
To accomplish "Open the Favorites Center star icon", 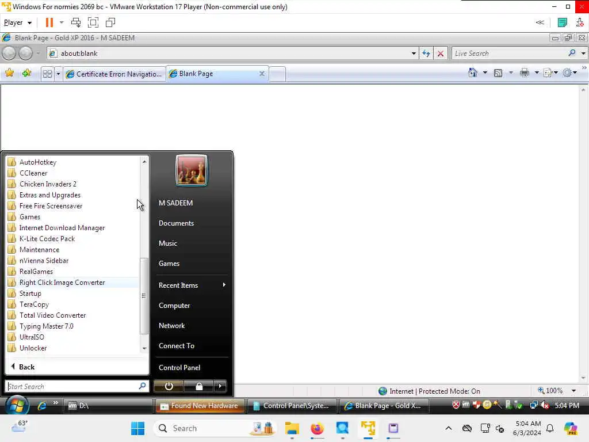I will (x=10, y=73).
